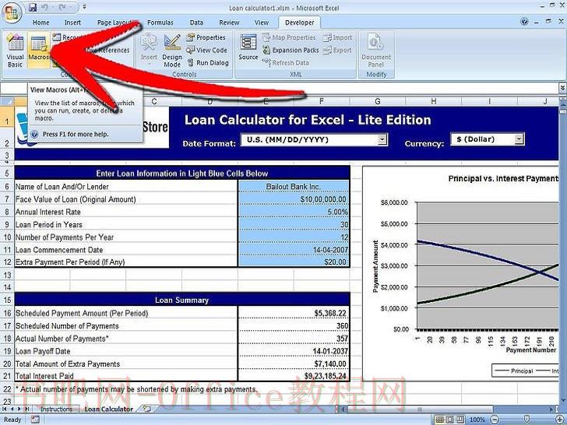The width and height of the screenshot is (567, 425).
Task: Open Customize Quick Access Toolbar dropdown
Action: [x=85, y=7]
